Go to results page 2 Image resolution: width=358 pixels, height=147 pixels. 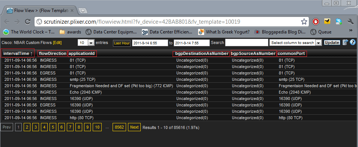click(x=27, y=127)
